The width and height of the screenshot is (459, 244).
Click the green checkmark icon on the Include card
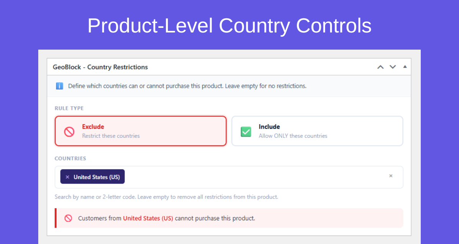pyautogui.click(x=246, y=131)
